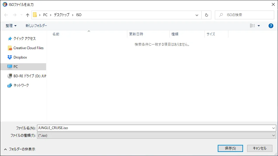
Task: Select ISO in the address breadcrumb
Action: [79, 15]
